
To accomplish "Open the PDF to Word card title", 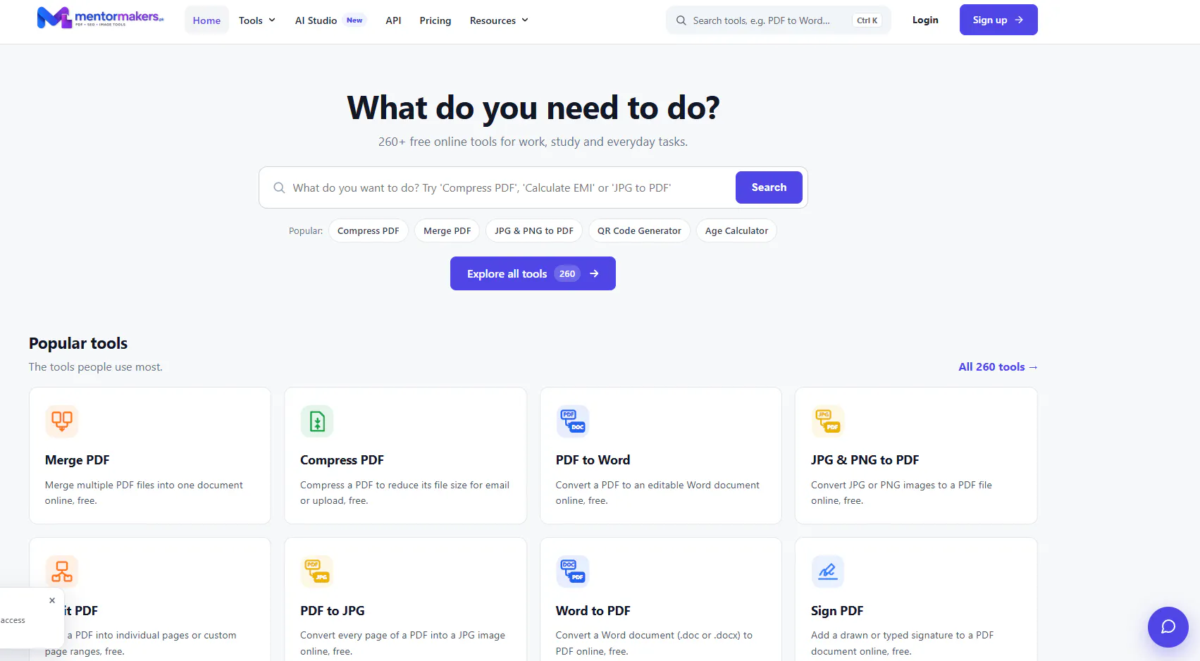I will [x=593, y=460].
